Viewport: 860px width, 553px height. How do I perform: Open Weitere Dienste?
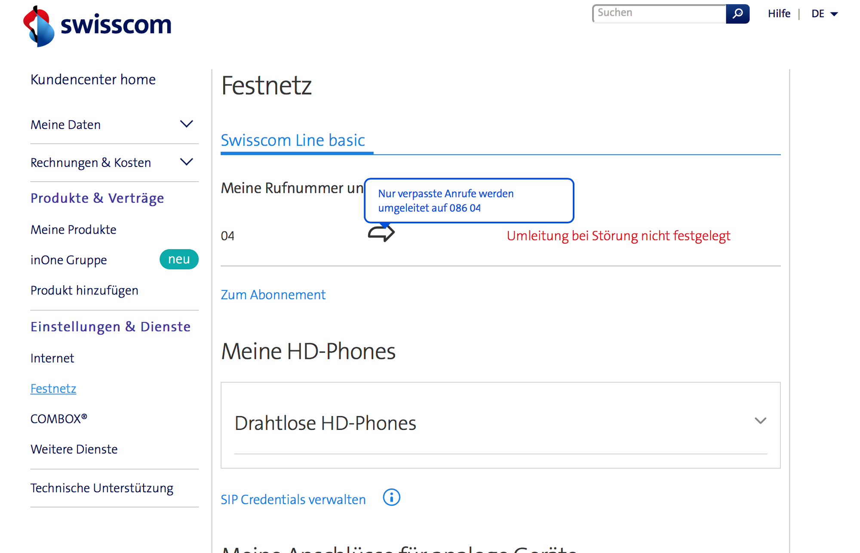(74, 449)
